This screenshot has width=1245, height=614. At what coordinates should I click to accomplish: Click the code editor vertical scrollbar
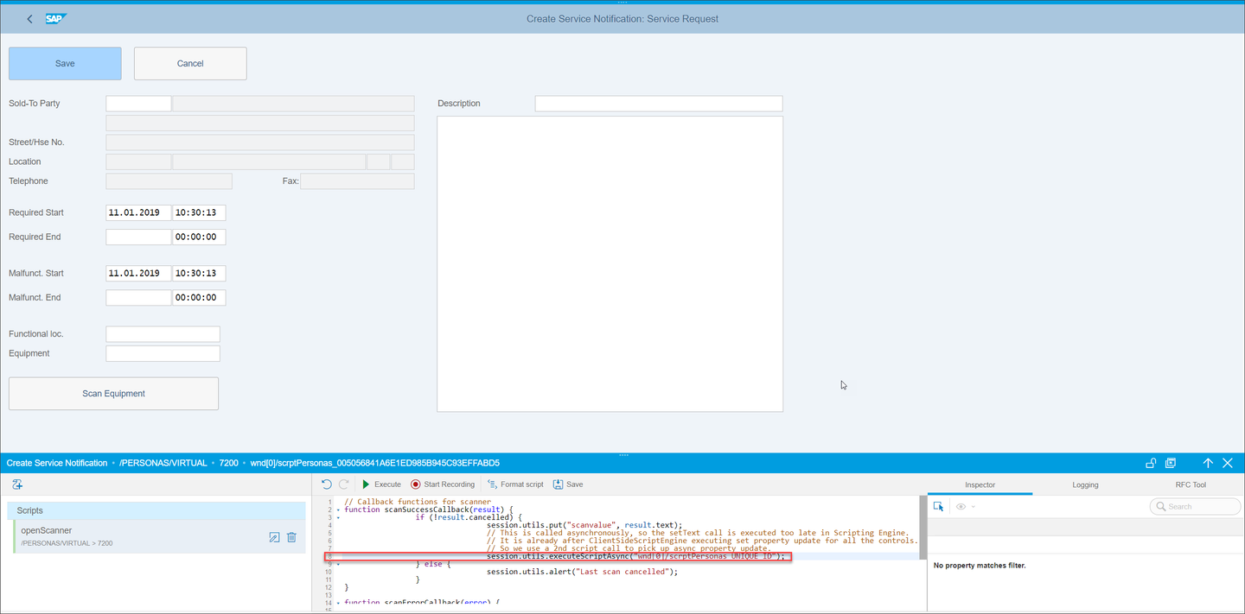[923, 527]
